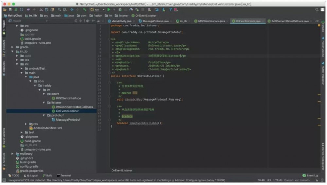
Task: Select IMSConnectStatusCallback in the project tree
Action: (74, 107)
